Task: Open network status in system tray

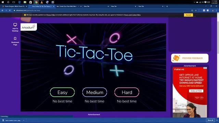Action: point(200,2)
